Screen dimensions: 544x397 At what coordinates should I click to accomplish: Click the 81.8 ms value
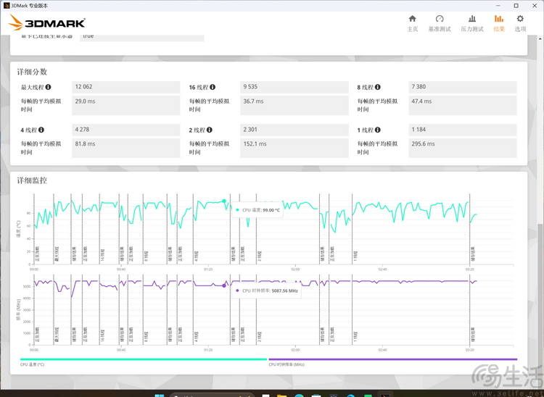coord(126,148)
